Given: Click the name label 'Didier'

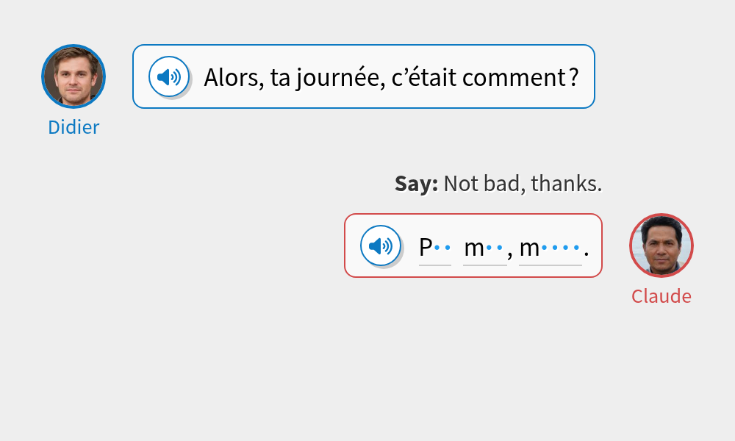Looking at the screenshot, I should click(73, 127).
